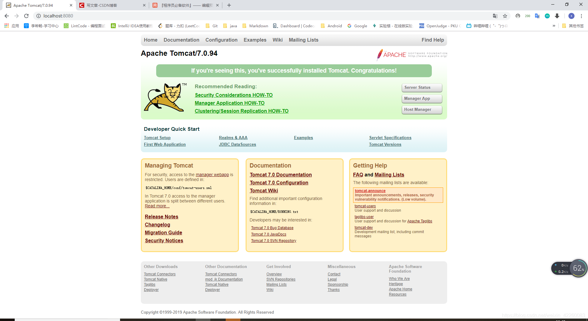Open Security Considerations HOW-TO link
This screenshot has width=588, height=321.
click(234, 95)
